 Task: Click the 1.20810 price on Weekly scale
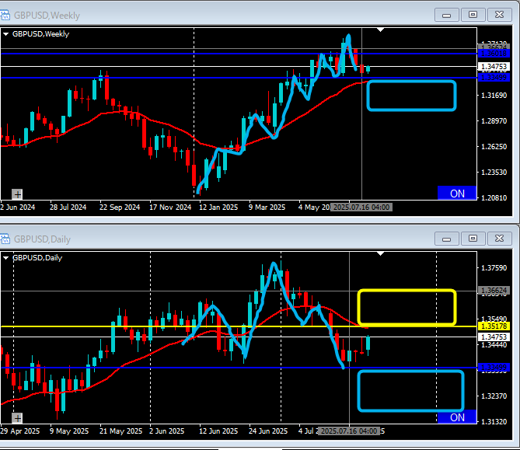click(494, 197)
